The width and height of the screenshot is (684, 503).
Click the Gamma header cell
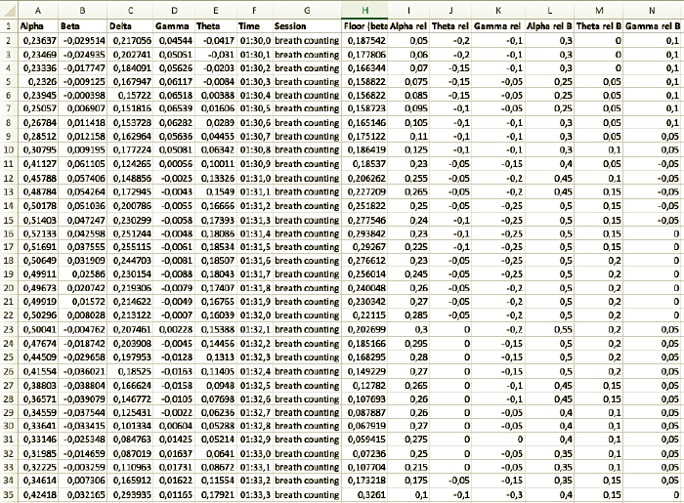click(174, 26)
